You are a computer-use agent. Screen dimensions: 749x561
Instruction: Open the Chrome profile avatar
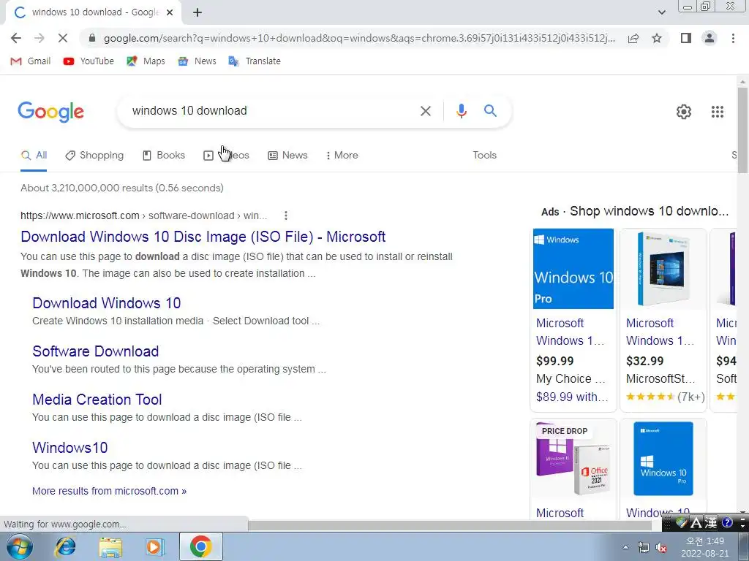(710, 38)
